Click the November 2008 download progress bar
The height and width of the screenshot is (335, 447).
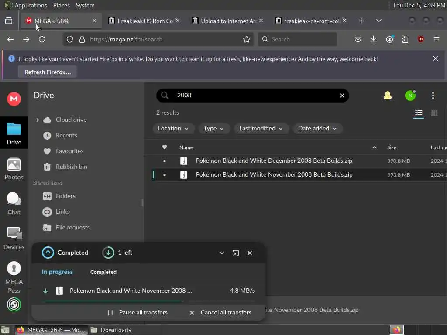[x=148, y=301]
